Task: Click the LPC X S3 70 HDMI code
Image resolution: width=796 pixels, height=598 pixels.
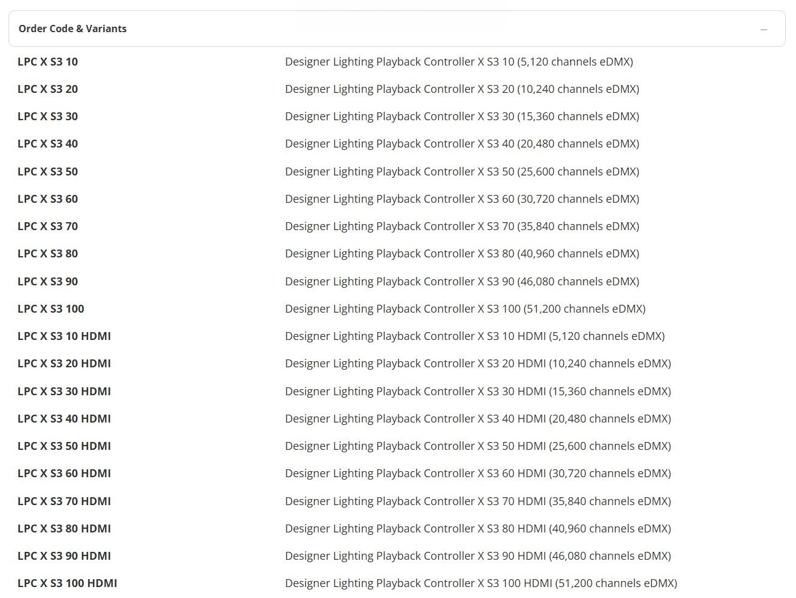Action: (x=64, y=501)
